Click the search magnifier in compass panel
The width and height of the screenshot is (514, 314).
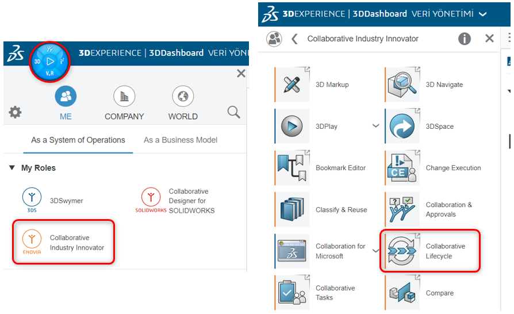pos(234,112)
